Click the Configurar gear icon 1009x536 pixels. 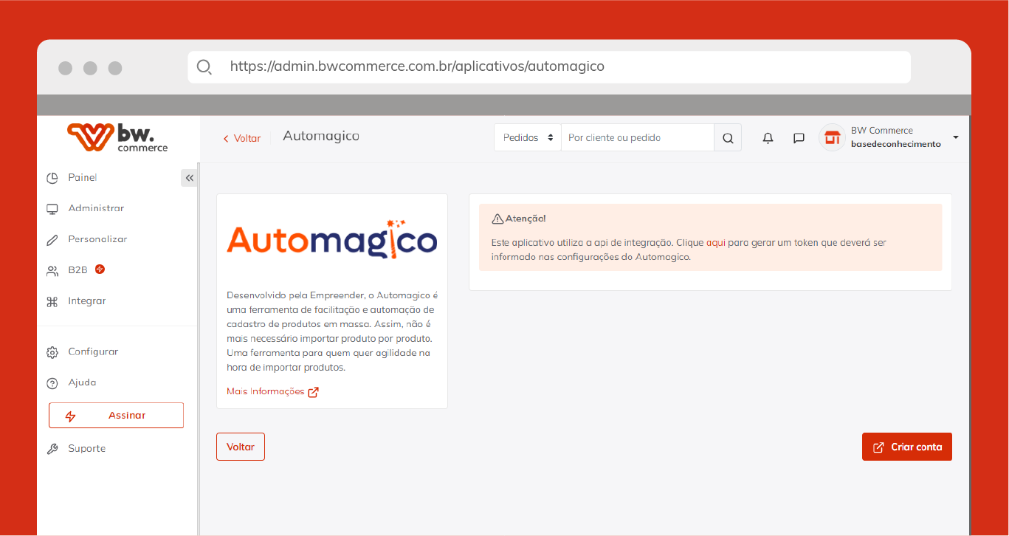pyautogui.click(x=52, y=353)
